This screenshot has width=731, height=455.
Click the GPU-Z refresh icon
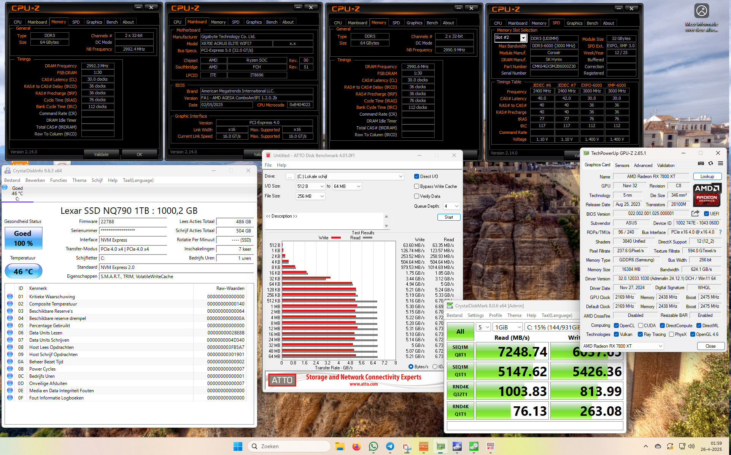point(710,164)
